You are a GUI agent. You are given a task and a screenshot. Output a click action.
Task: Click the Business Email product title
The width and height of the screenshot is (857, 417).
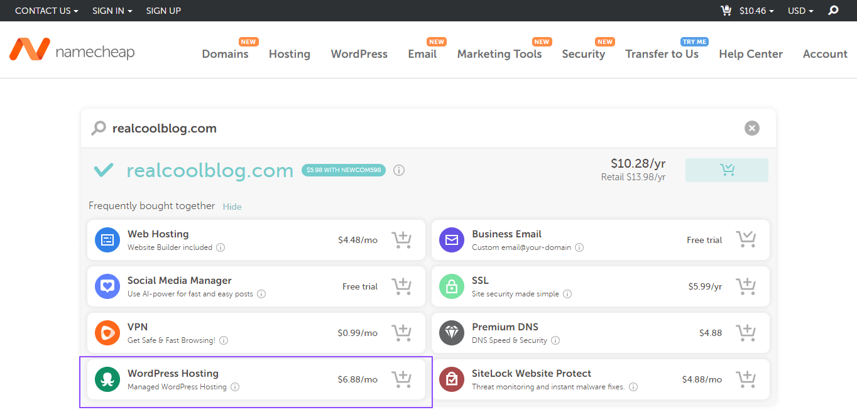[x=507, y=234]
